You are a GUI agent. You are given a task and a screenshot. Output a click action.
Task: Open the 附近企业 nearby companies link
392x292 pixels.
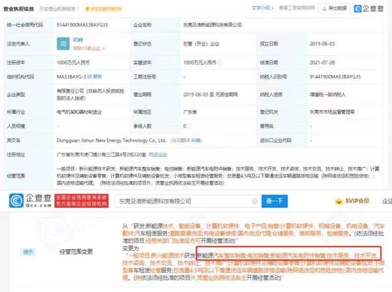[158, 154]
